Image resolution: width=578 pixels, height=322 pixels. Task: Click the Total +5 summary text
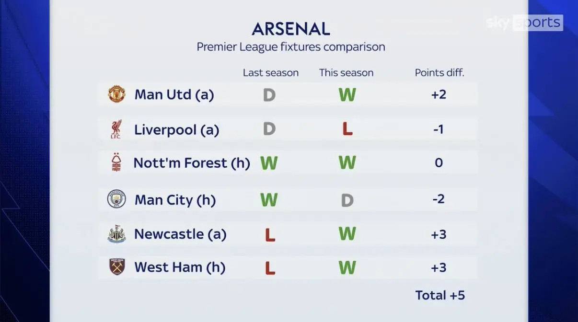[x=440, y=295]
